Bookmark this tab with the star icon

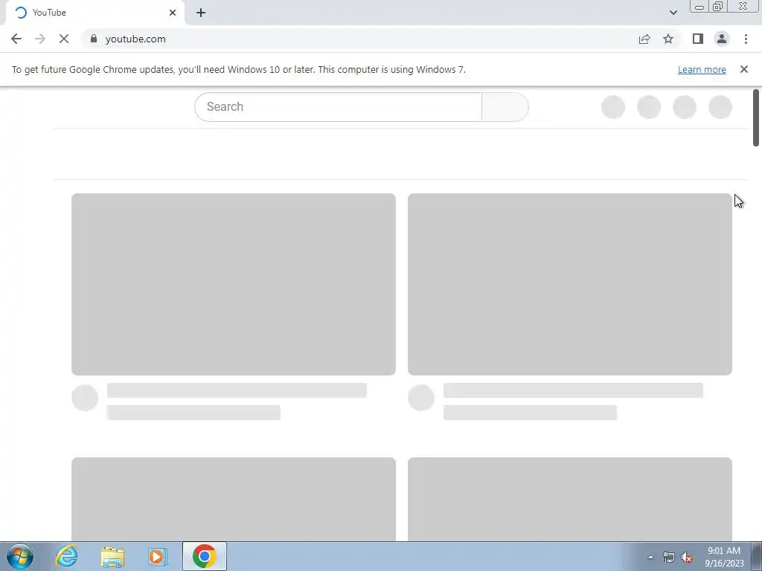[668, 39]
